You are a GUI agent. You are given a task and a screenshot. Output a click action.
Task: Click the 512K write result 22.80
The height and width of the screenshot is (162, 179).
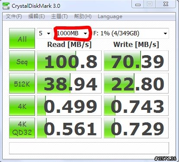[136, 83]
